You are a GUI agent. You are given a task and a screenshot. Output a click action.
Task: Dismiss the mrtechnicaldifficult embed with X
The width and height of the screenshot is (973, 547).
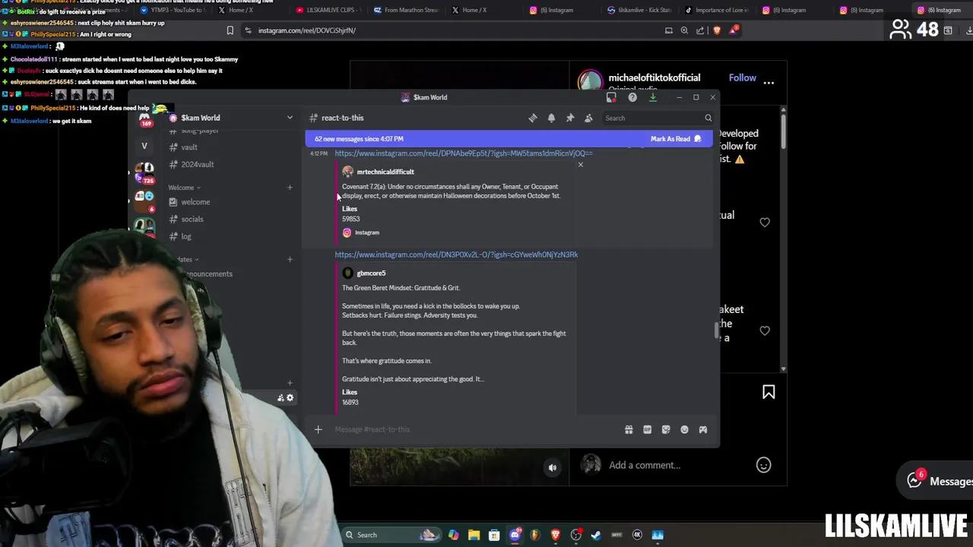tap(581, 165)
